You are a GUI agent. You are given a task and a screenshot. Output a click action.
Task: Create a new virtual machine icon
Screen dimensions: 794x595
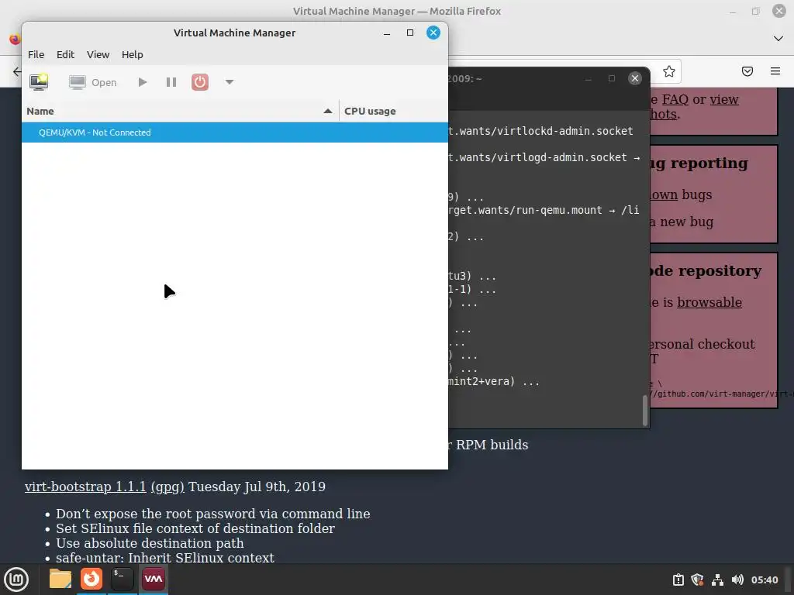click(x=39, y=82)
